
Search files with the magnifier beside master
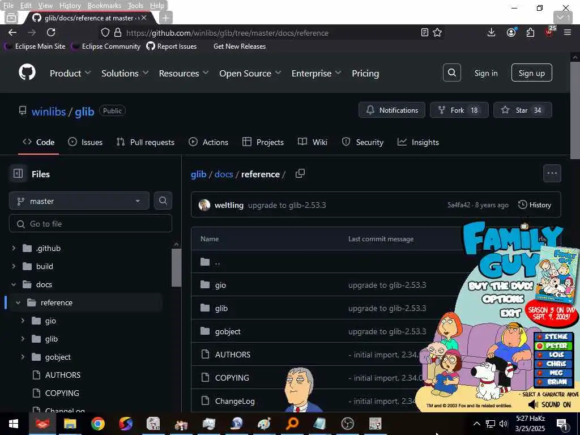click(x=163, y=201)
